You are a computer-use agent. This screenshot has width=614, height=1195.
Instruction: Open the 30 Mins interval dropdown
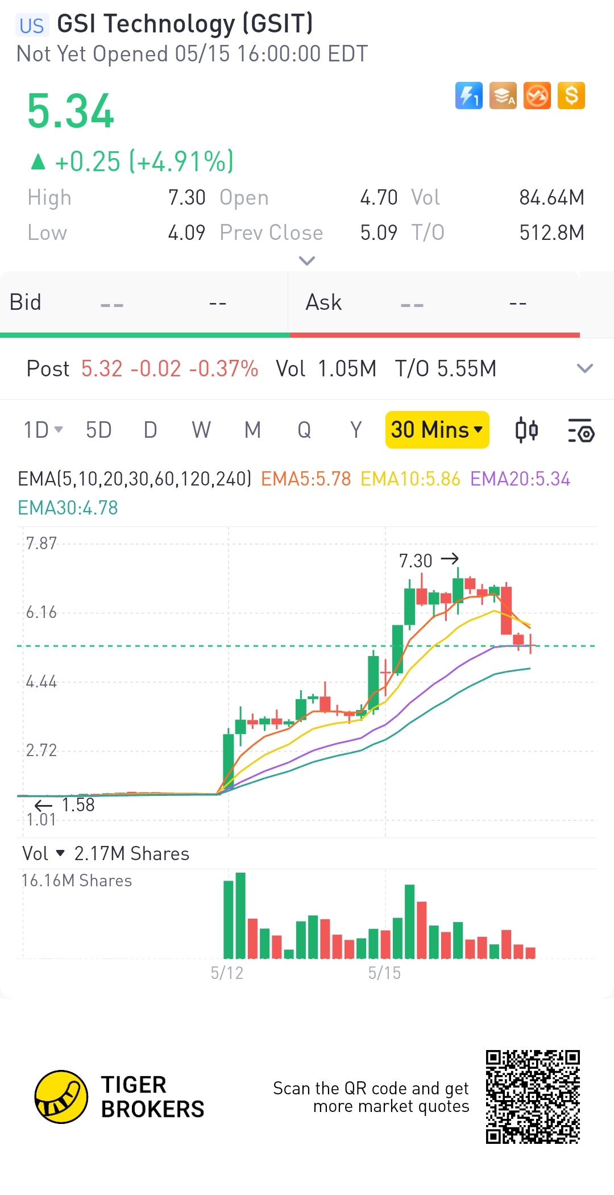coord(437,430)
